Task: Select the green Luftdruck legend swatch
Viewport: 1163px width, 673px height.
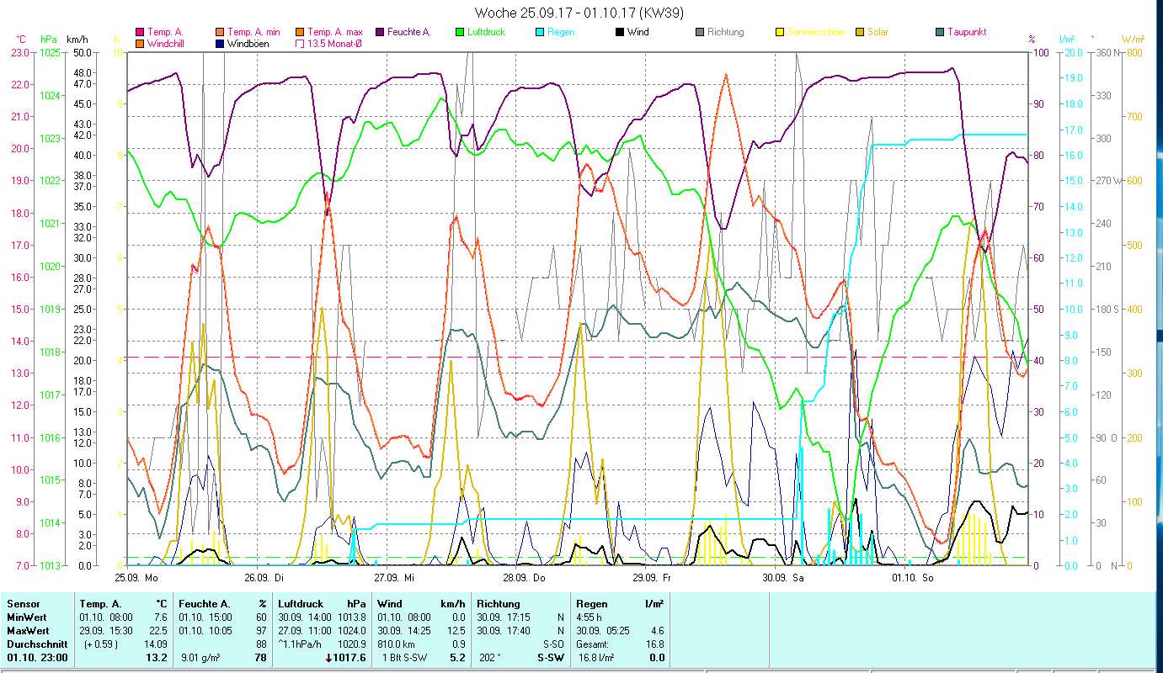Action: tap(460, 32)
